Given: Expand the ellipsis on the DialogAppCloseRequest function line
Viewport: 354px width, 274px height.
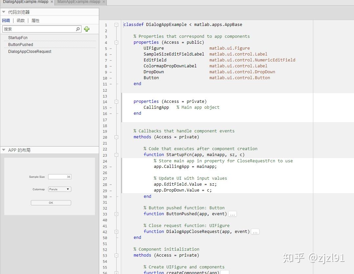Looking at the screenshot, I should click(255, 232).
